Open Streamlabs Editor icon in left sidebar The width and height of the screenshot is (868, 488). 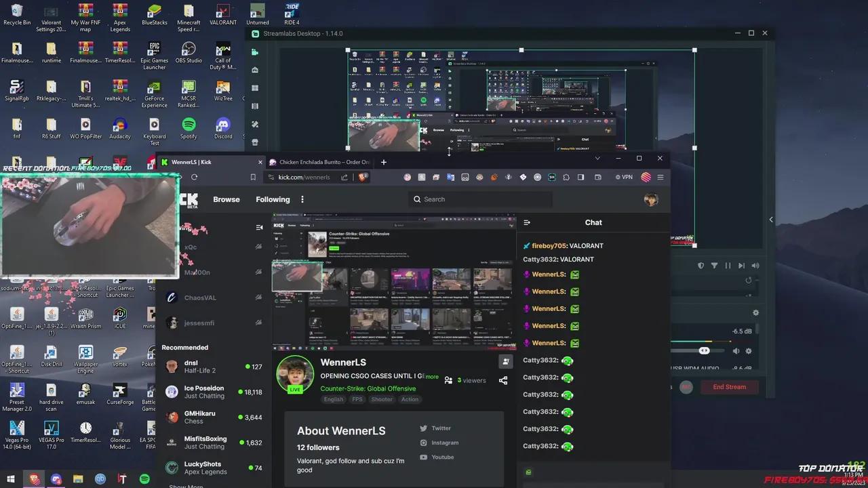click(x=255, y=52)
